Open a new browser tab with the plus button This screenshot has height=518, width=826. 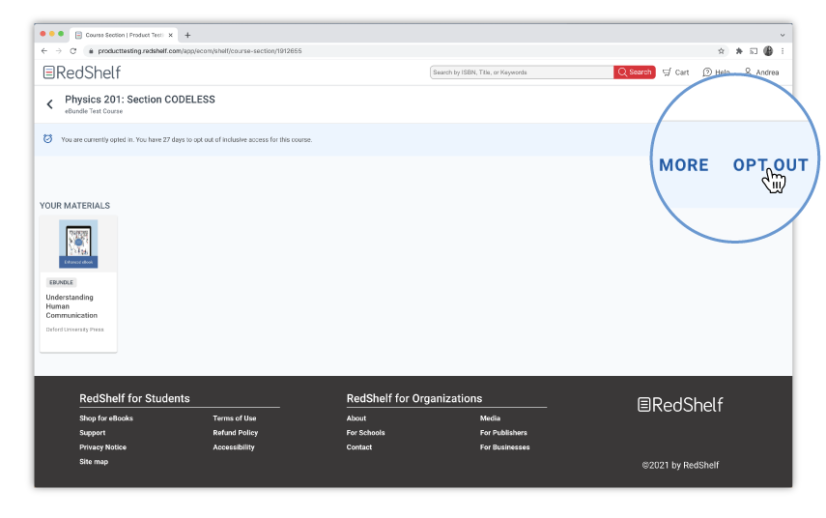point(187,36)
